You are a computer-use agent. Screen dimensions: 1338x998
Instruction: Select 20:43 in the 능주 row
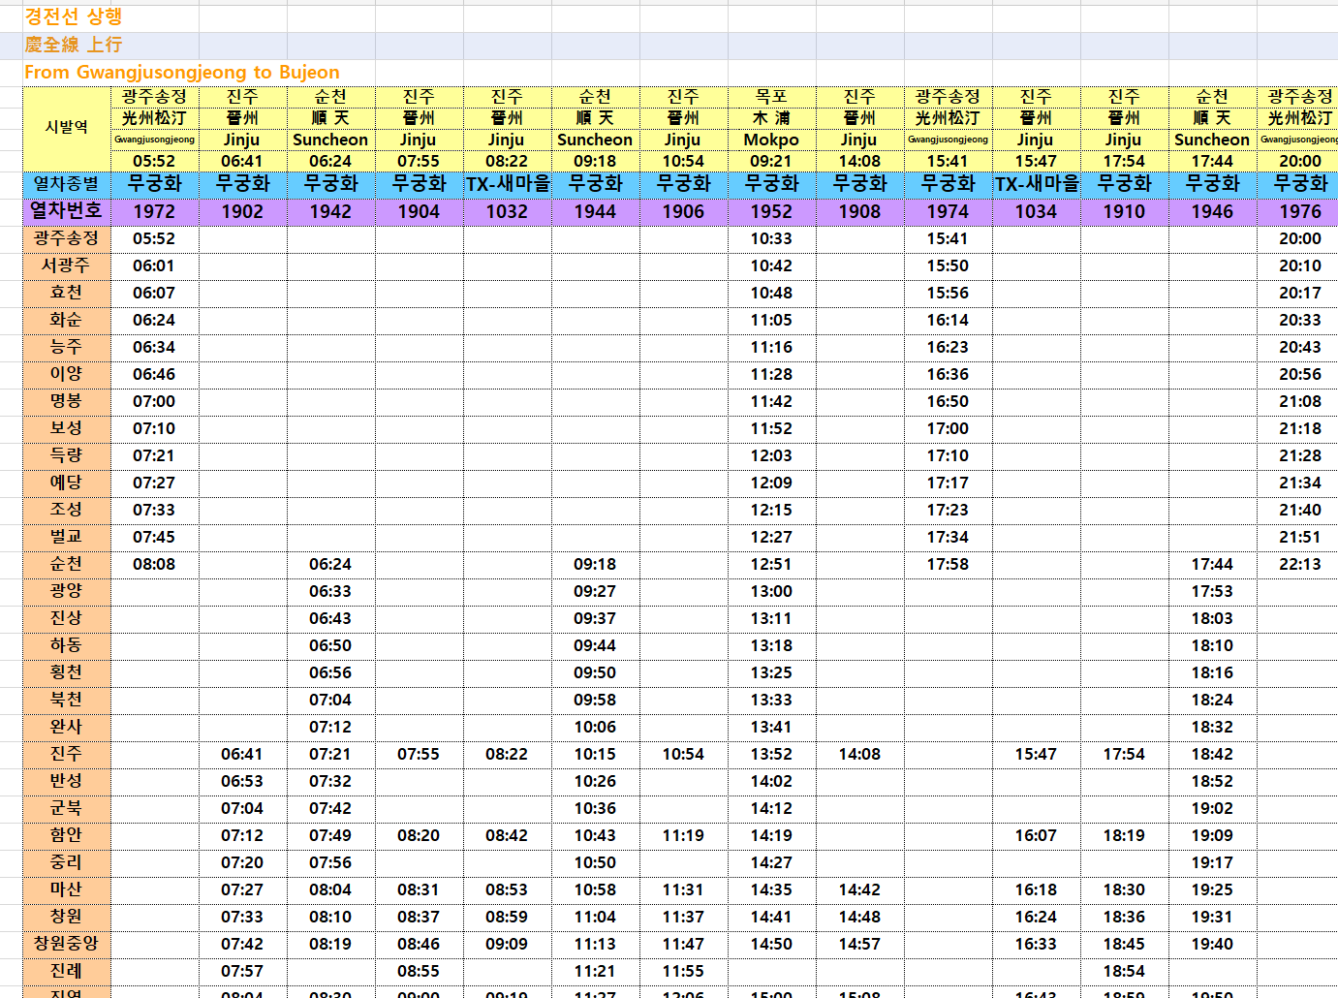(1299, 347)
